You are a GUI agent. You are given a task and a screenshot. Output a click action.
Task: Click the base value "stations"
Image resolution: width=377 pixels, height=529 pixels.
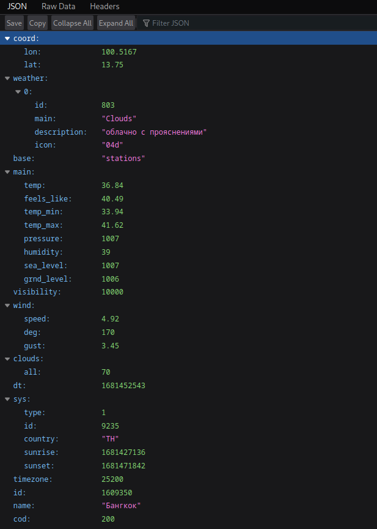123,158
